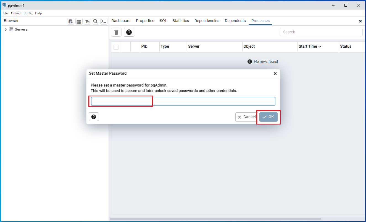Open the View Data table icon
Screen dimensions: 366x222
[x=79, y=21]
